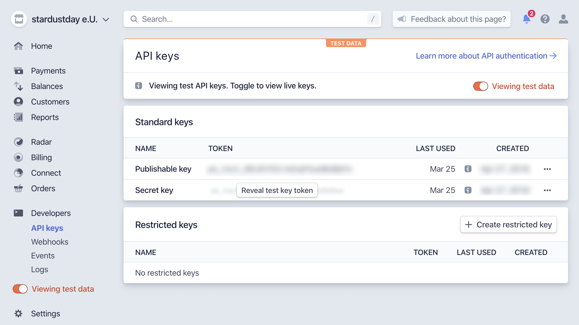Toggle sidebar Viewing test data switch
Viewport: 579px width, 325px height.
coord(20,289)
